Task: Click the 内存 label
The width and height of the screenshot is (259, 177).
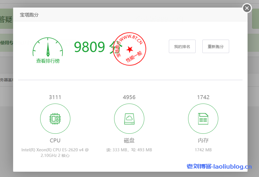Action: point(203,140)
